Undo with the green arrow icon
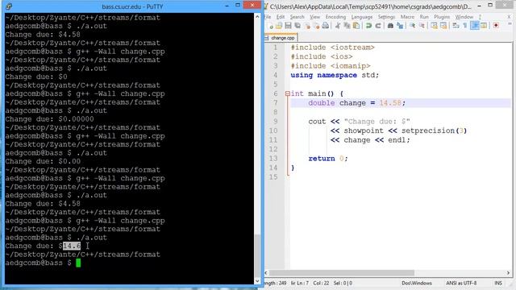This screenshot has height=290, width=516. point(368,26)
